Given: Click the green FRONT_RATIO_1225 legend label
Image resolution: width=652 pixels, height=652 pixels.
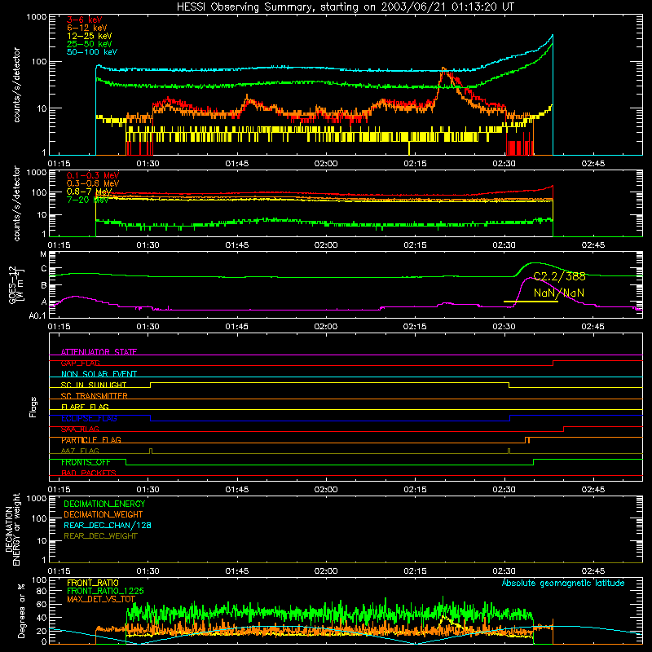Looking at the screenshot, I should (105, 591).
